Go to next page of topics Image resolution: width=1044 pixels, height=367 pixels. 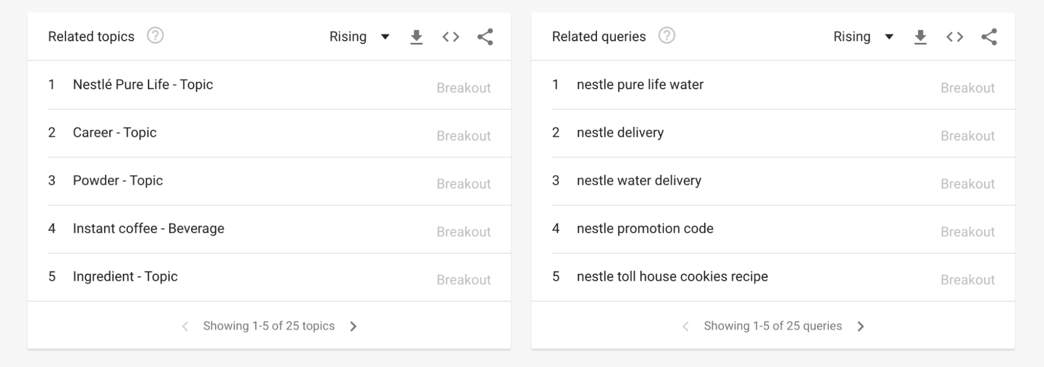[x=354, y=326]
